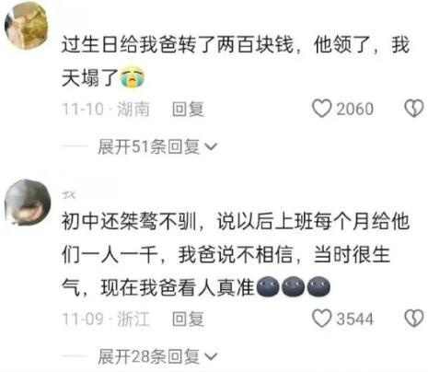Select the comment text about 两百块钱
This screenshot has width=428, height=372.
click(x=236, y=61)
